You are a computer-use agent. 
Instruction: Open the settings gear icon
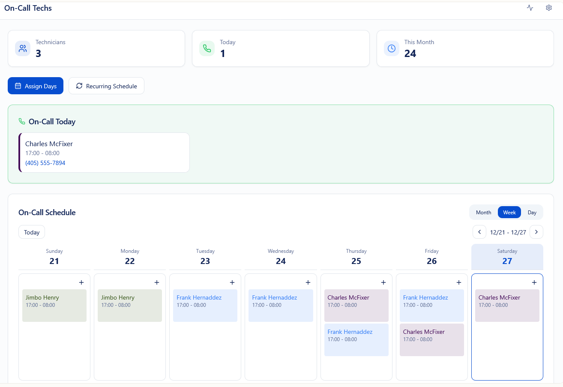click(x=549, y=8)
